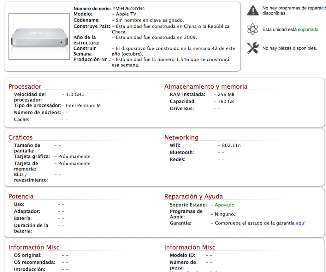Click the 'Reparación y Ayuda' heading
The width and height of the screenshot is (326, 272).
tap(193, 197)
